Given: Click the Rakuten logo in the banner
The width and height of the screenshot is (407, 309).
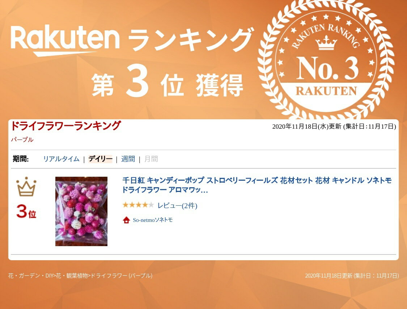Looking at the screenshot, I should tap(65, 40).
